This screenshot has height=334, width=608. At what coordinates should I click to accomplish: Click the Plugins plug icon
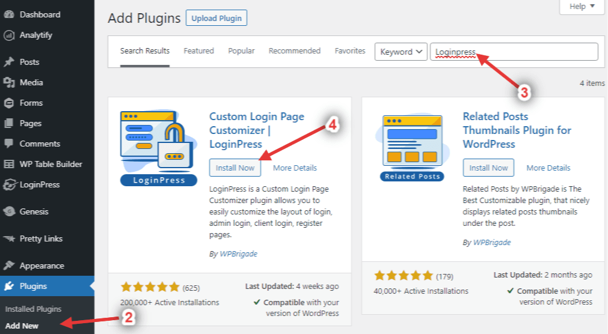[x=8, y=287]
